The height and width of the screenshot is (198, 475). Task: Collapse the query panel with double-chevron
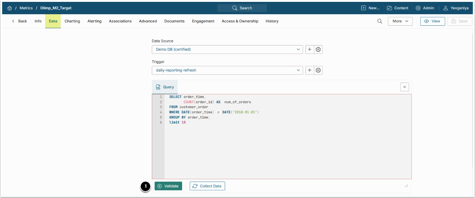tap(404, 87)
